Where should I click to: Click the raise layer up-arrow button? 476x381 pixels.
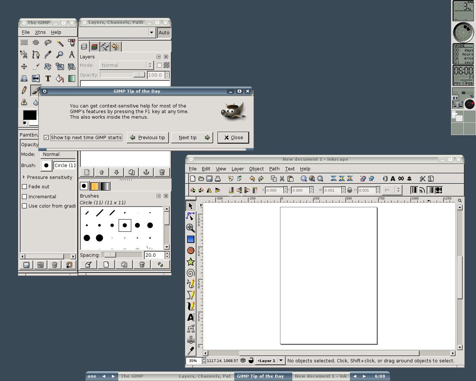pos(102,172)
